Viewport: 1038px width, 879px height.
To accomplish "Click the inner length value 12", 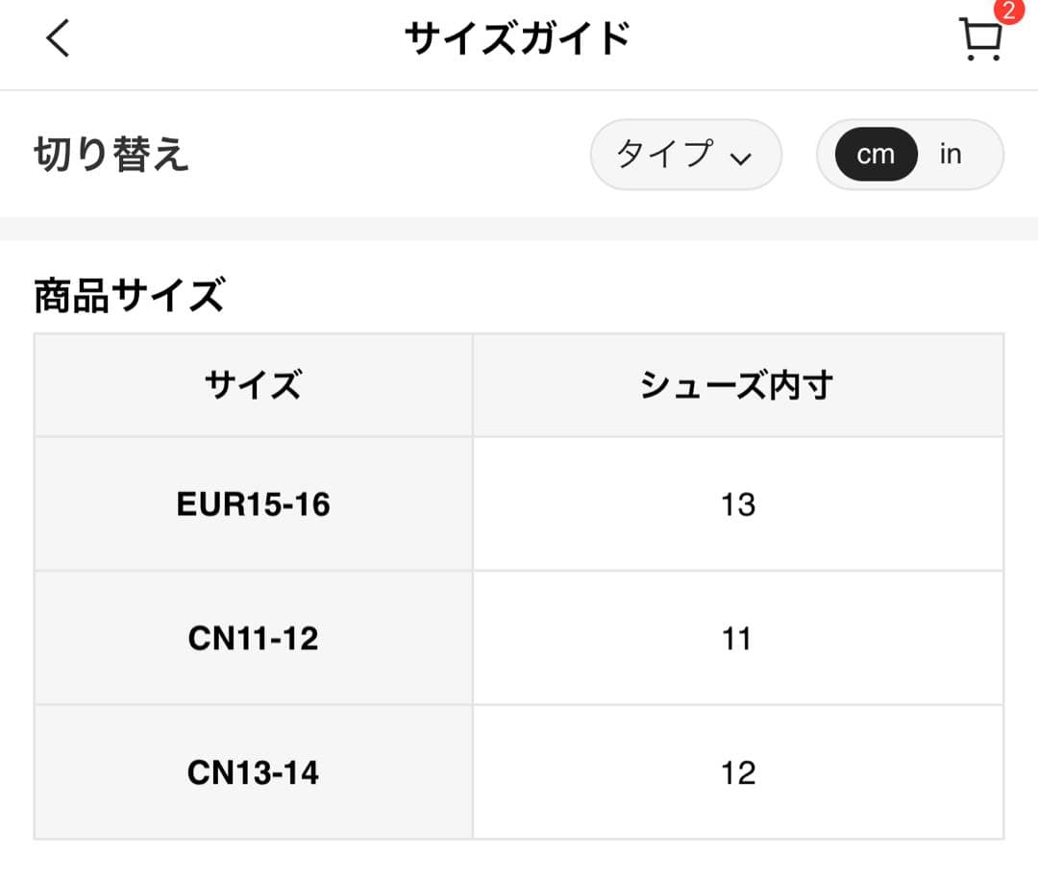I will [x=737, y=772].
